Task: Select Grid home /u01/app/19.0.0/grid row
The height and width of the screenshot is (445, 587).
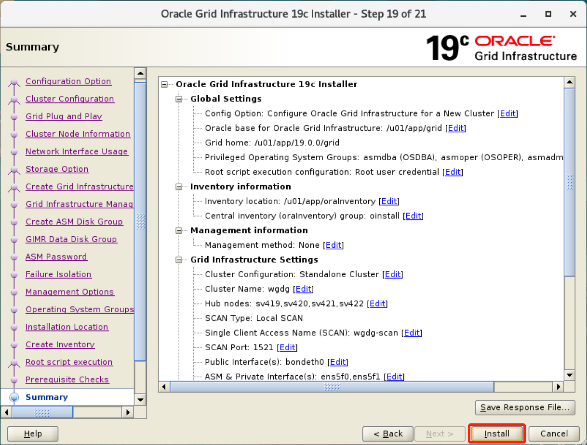Action: pyautogui.click(x=272, y=143)
